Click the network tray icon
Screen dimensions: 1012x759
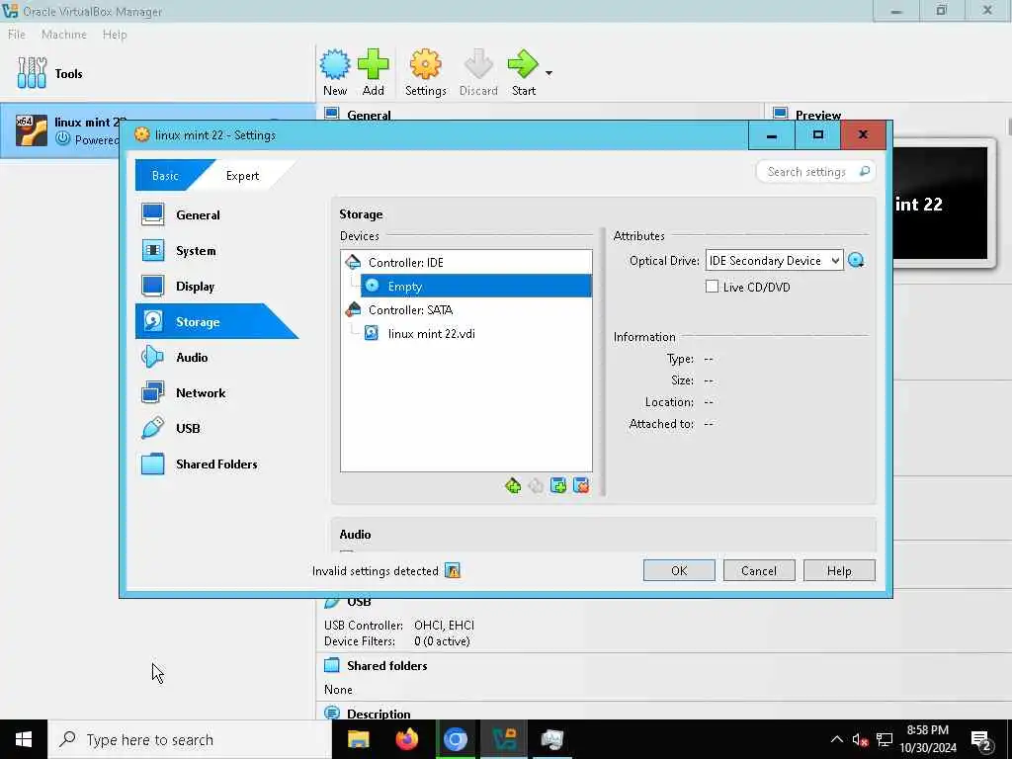(x=885, y=739)
